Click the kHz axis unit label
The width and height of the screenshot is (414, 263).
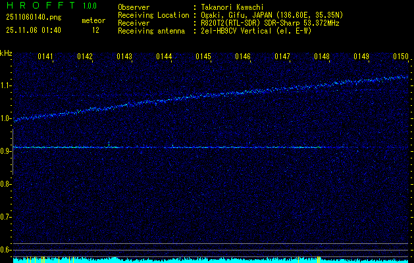coord(6,53)
